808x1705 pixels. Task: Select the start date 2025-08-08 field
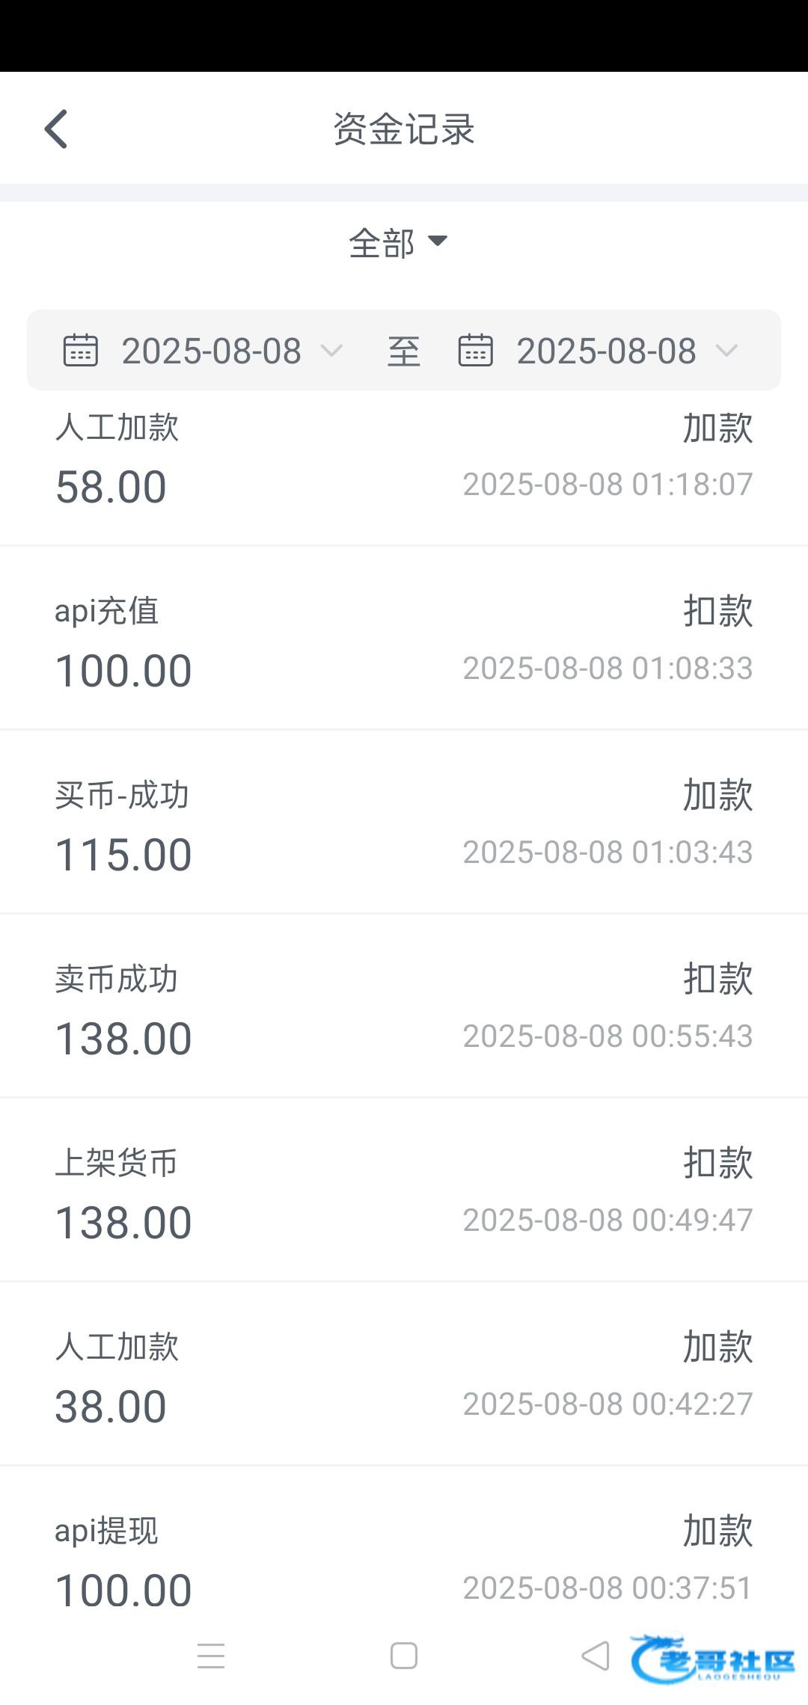tap(212, 351)
